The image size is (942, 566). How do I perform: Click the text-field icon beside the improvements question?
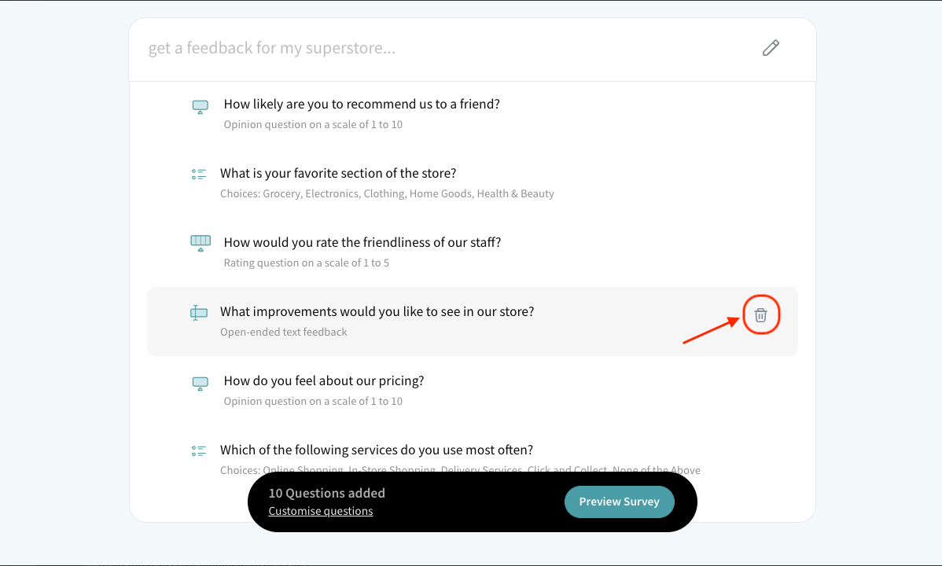click(199, 313)
